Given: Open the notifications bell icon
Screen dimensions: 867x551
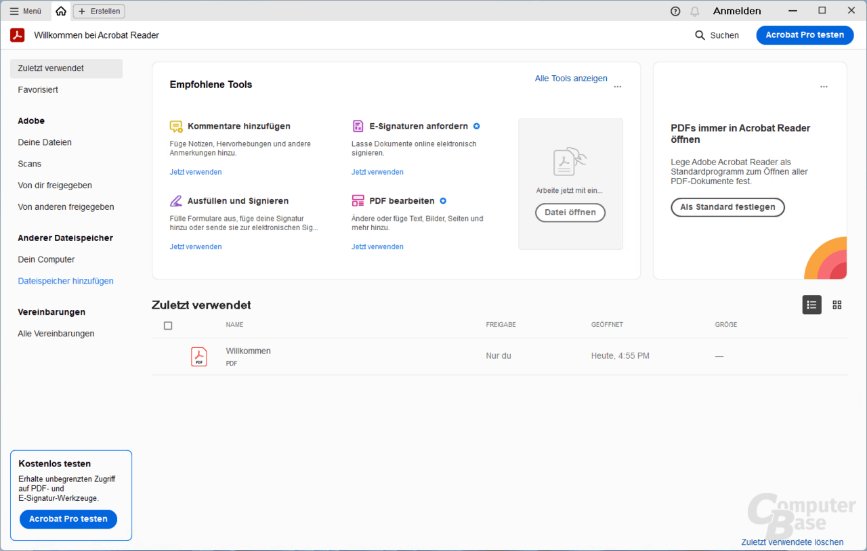Looking at the screenshot, I should pyautogui.click(x=695, y=11).
